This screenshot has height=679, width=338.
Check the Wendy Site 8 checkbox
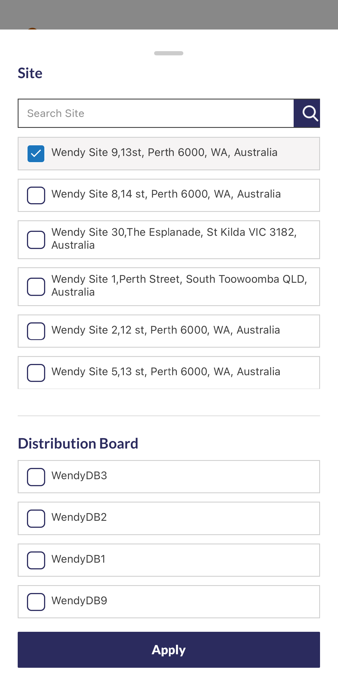click(x=36, y=195)
